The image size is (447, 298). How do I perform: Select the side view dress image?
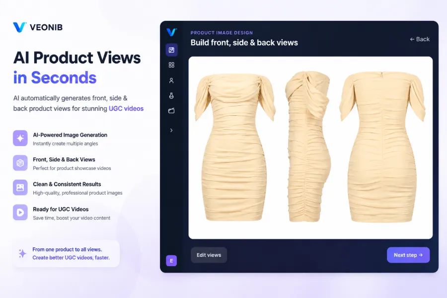308,147
